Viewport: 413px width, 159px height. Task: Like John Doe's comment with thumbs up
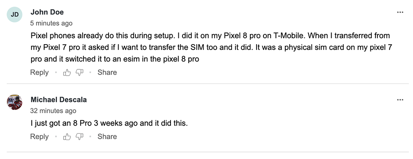pos(67,72)
